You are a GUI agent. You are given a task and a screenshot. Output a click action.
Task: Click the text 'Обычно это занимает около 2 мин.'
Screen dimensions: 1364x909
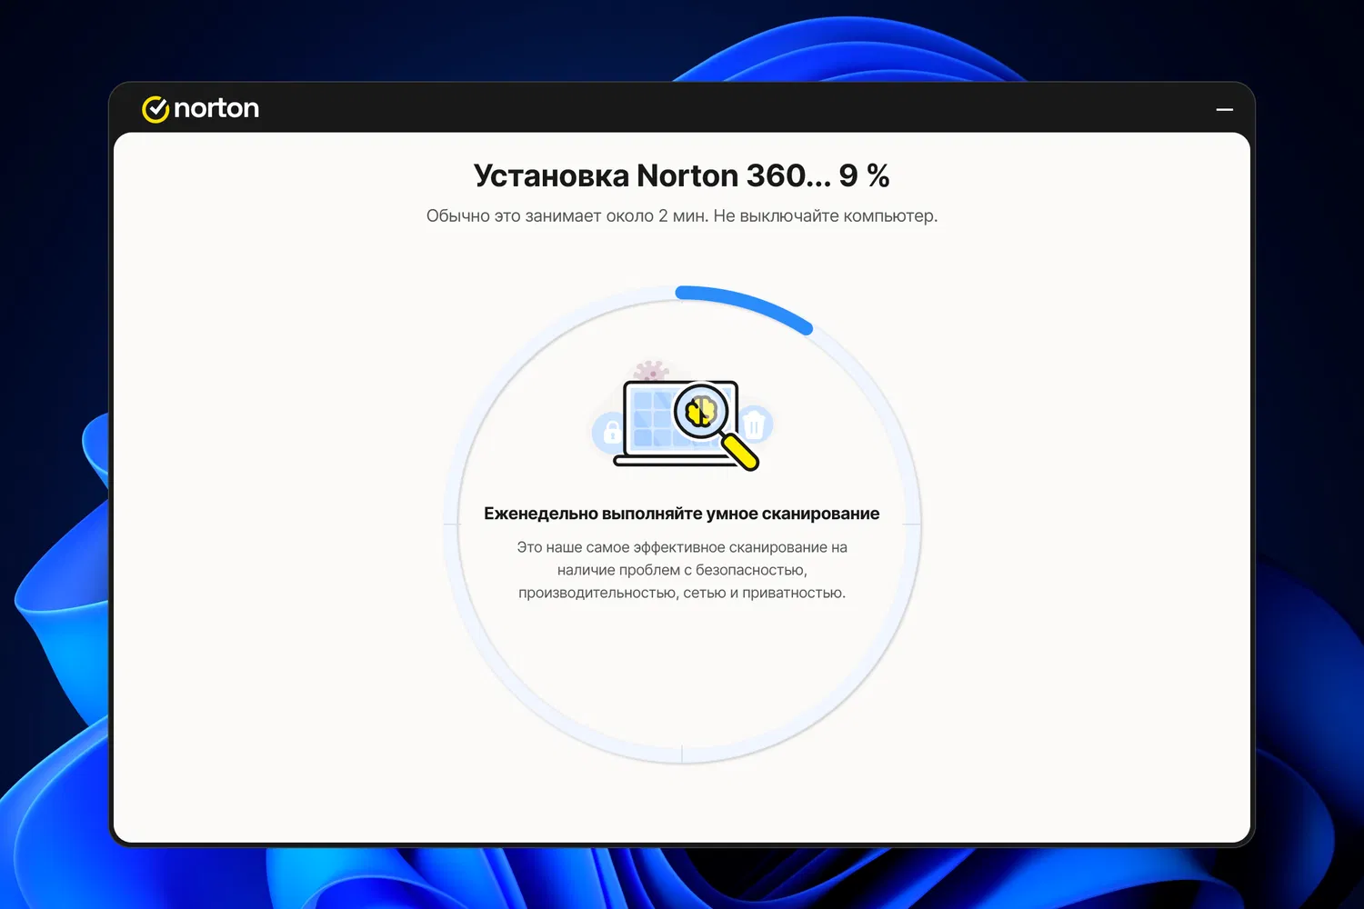click(567, 216)
